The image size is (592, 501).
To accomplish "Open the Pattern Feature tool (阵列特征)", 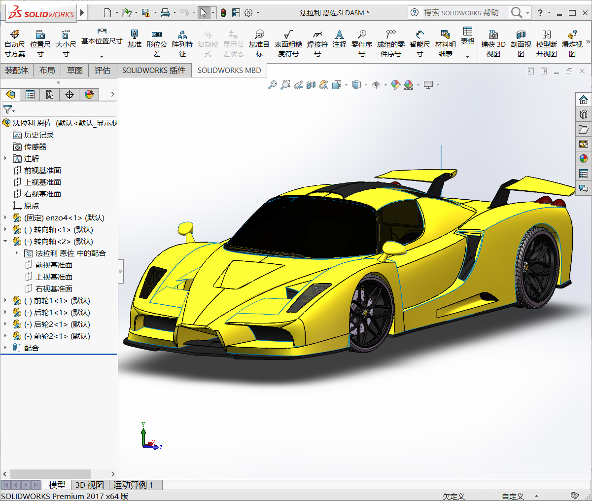I will point(182,43).
